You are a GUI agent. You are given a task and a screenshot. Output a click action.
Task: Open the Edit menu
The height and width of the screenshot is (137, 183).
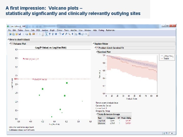point(14,30)
